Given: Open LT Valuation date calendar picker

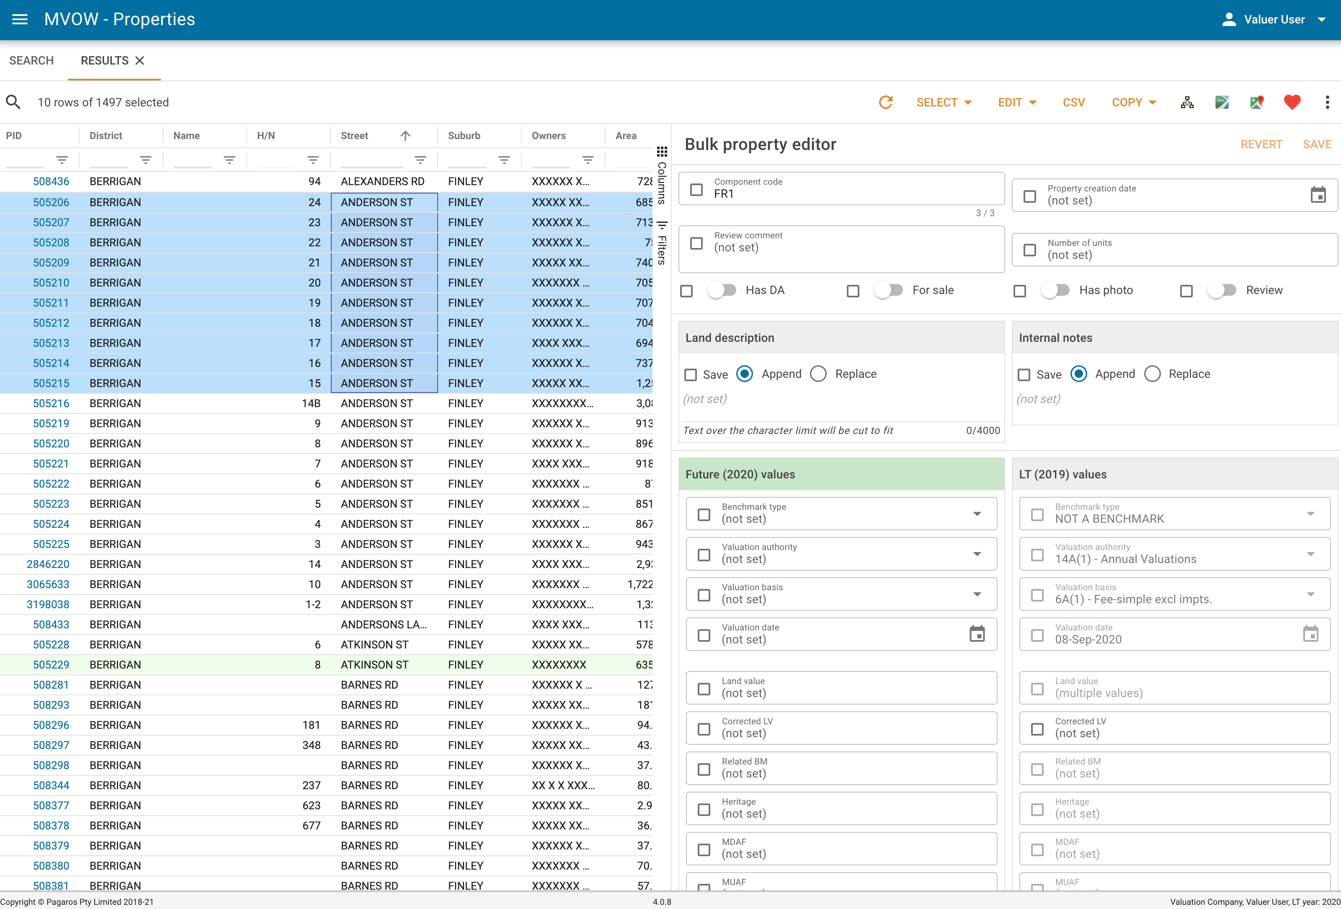Looking at the screenshot, I should [1310, 634].
